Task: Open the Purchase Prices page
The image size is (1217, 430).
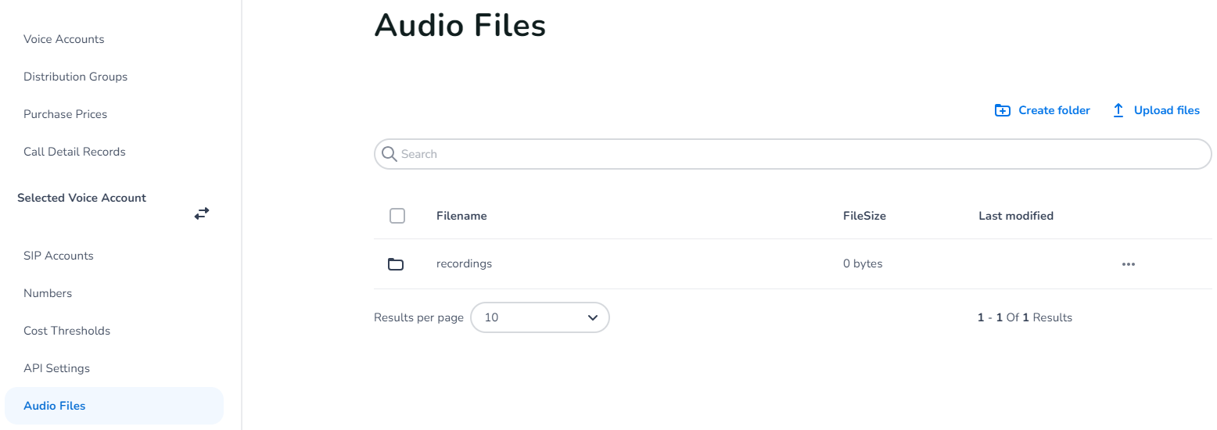Action: click(65, 114)
